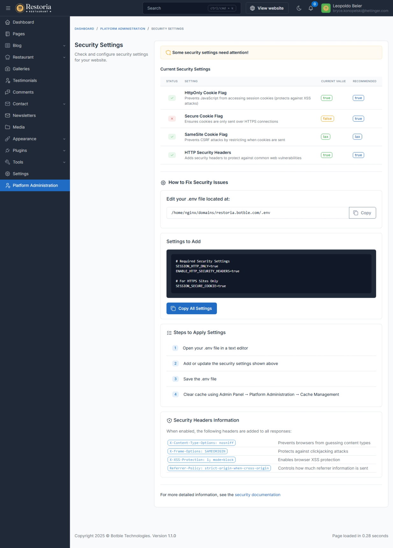
Task: Open the security documentation link
Action: [x=257, y=495]
